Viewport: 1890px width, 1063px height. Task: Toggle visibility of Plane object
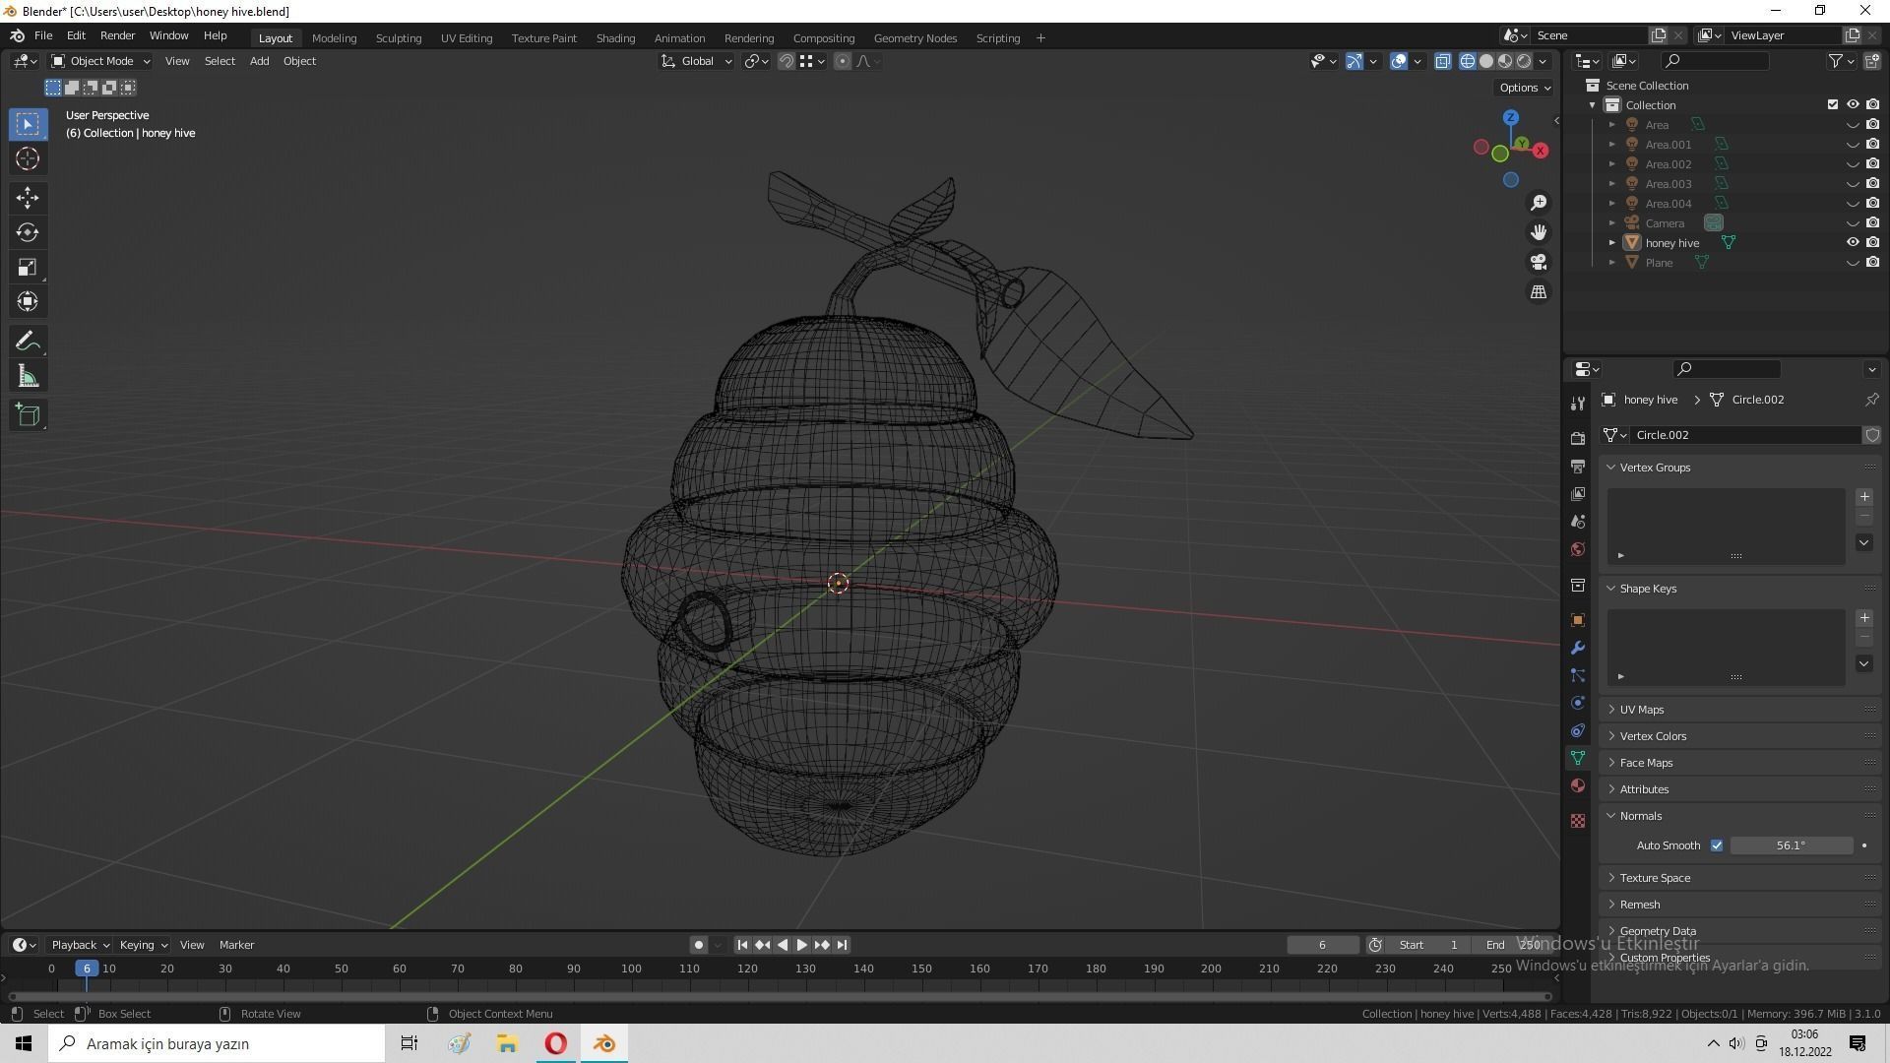[x=1852, y=263]
